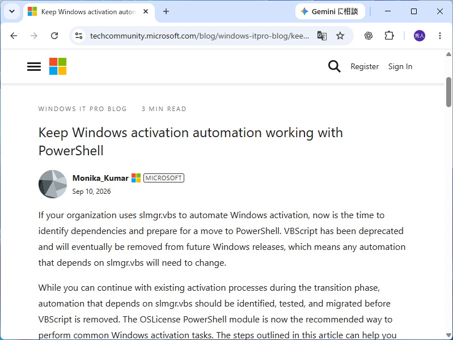Image resolution: width=453 pixels, height=340 pixels.
Task: Translate this page icon
Action: click(322, 36)
